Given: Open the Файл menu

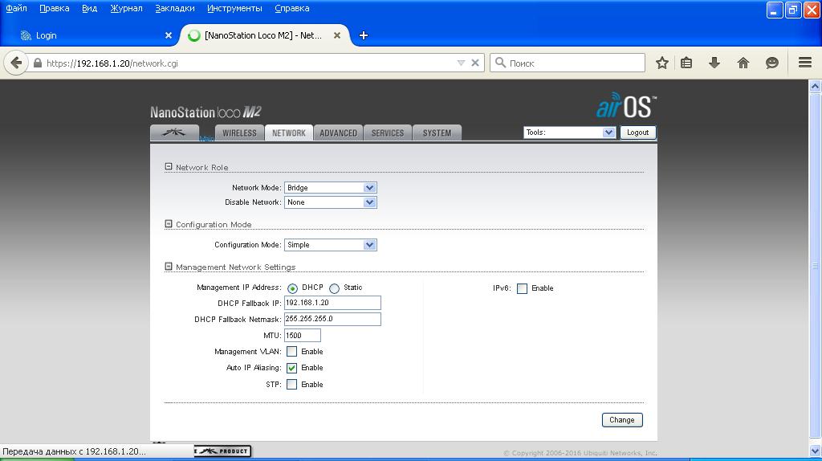Looking at the screenshot, I should click(16, 8).
